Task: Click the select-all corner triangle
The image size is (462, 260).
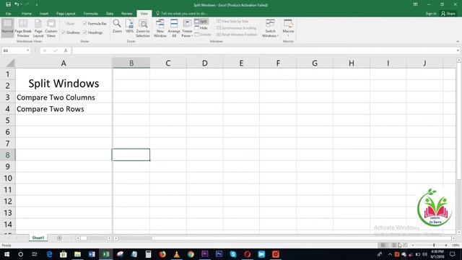Action: [10, 63]
